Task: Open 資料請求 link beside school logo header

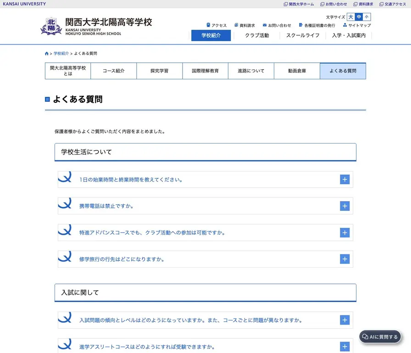Action: tap(244, 25)
